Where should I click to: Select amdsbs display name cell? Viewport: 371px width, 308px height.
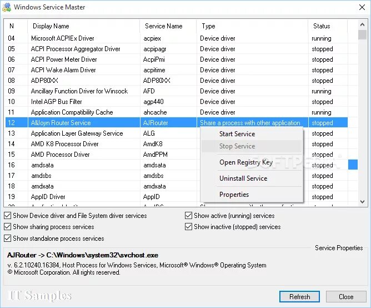(84, 176)
